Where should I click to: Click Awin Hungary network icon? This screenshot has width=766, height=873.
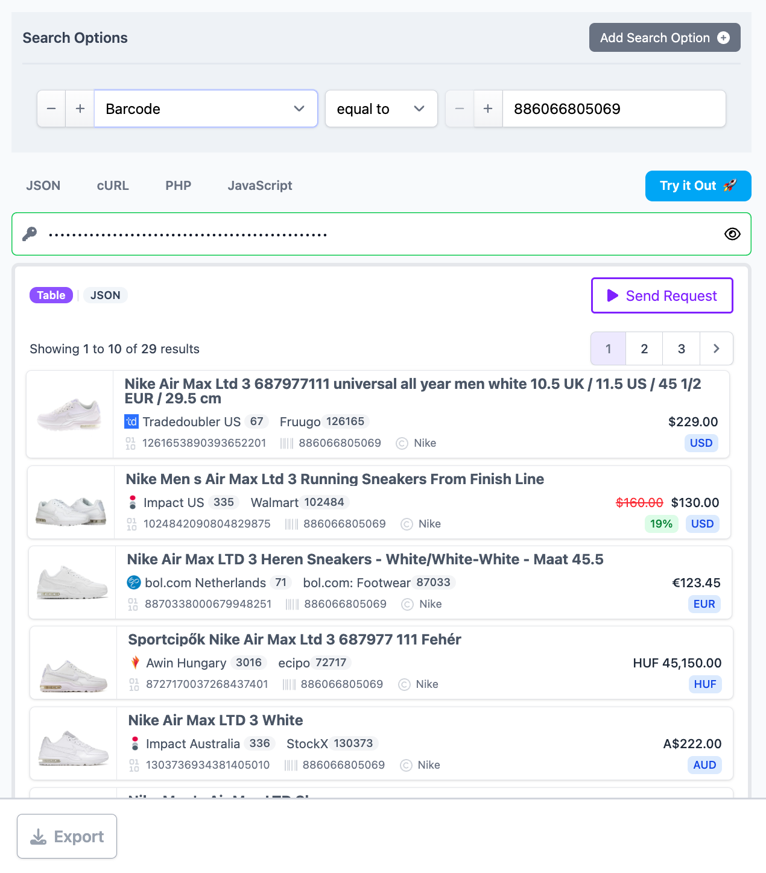click(136, 663)
